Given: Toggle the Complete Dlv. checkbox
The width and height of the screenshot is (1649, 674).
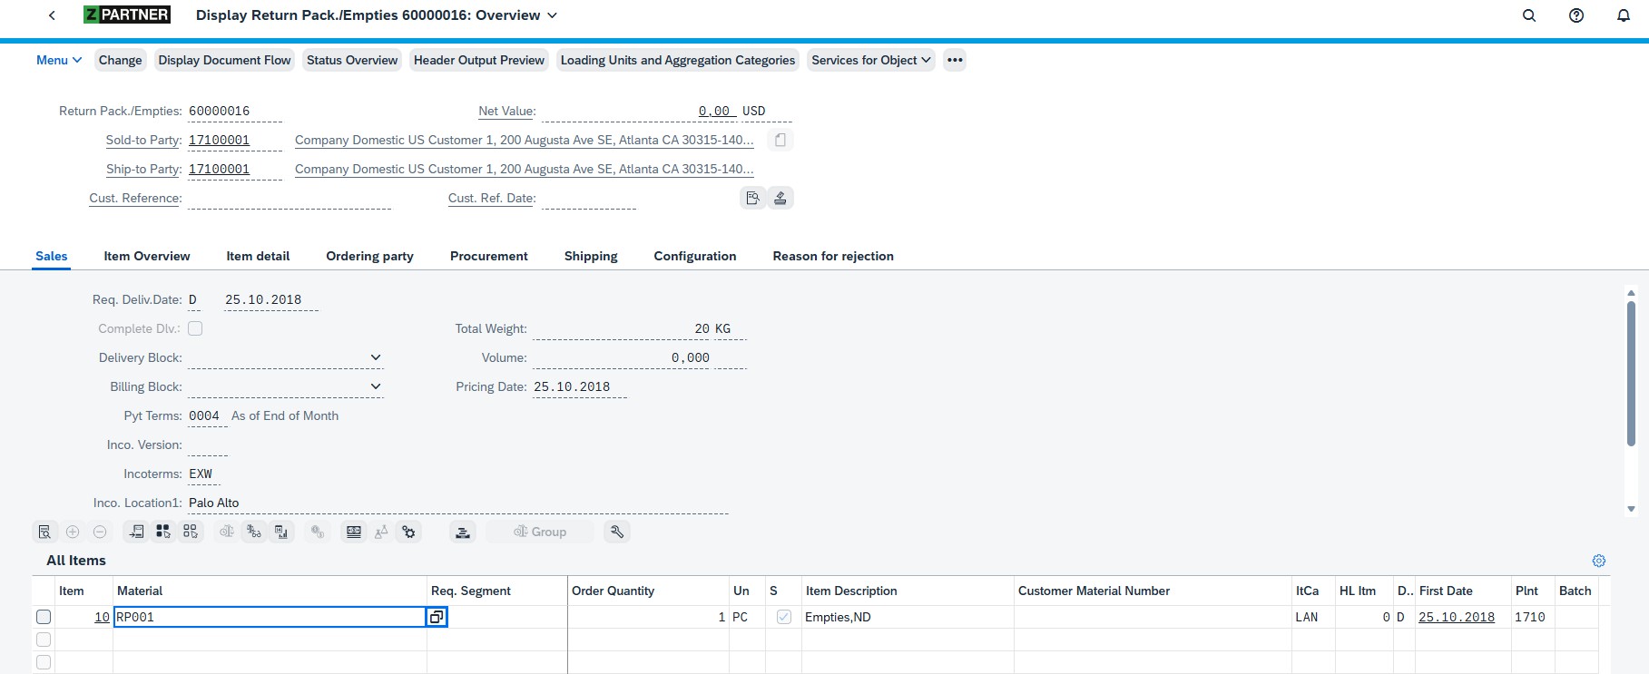Looking at the screenshot, I should [x=195, y=328].
